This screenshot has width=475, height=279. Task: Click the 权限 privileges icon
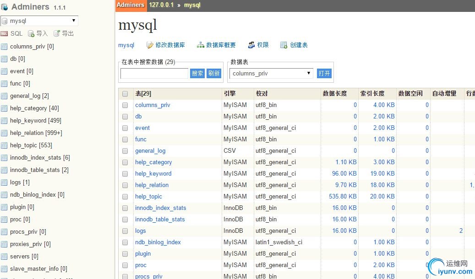pyautogui.click(x=251, y=45)
